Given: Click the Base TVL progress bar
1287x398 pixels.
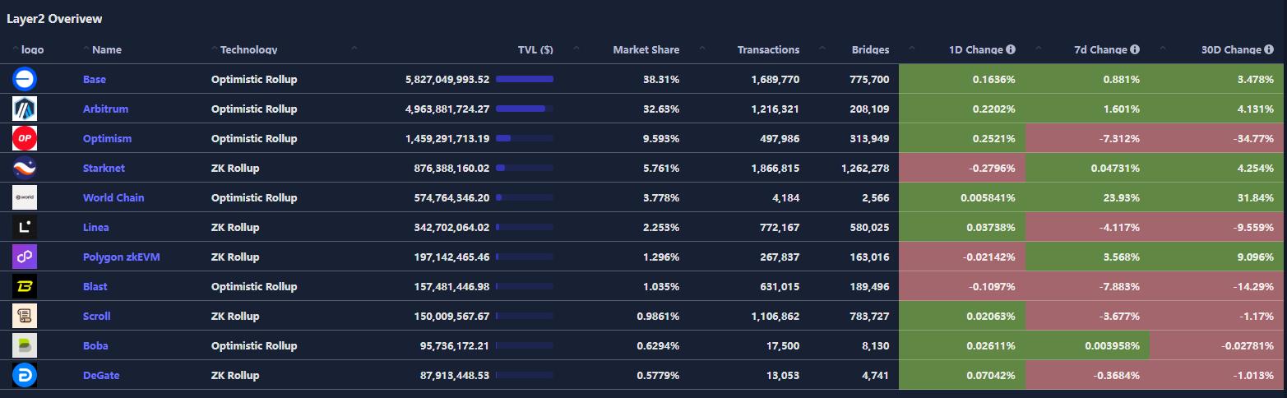Looking at the screenshot, I should pyautogui.click(x=525, y=80).
